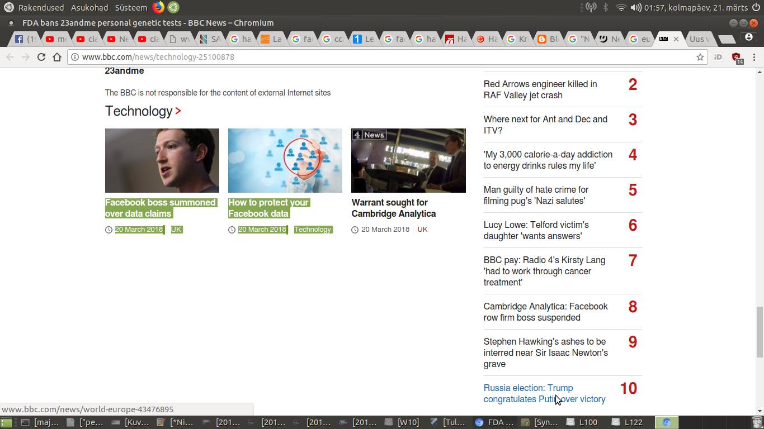Click the address bar URL field

[x=386, y=57]
